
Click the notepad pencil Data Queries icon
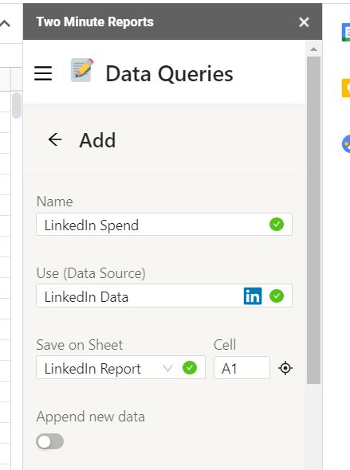pos(82,70)
